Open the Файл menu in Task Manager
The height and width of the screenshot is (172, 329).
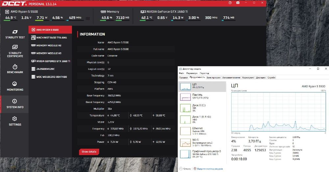click(x=181, y=73)
